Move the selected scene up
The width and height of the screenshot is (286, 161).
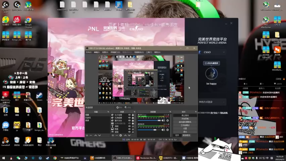pyautogui.click(x=95, y=136)
